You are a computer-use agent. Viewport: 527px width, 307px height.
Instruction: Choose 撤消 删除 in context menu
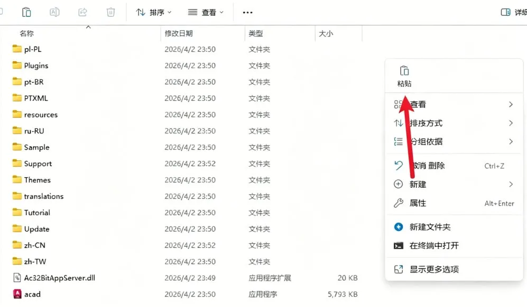tap(454, 166)
